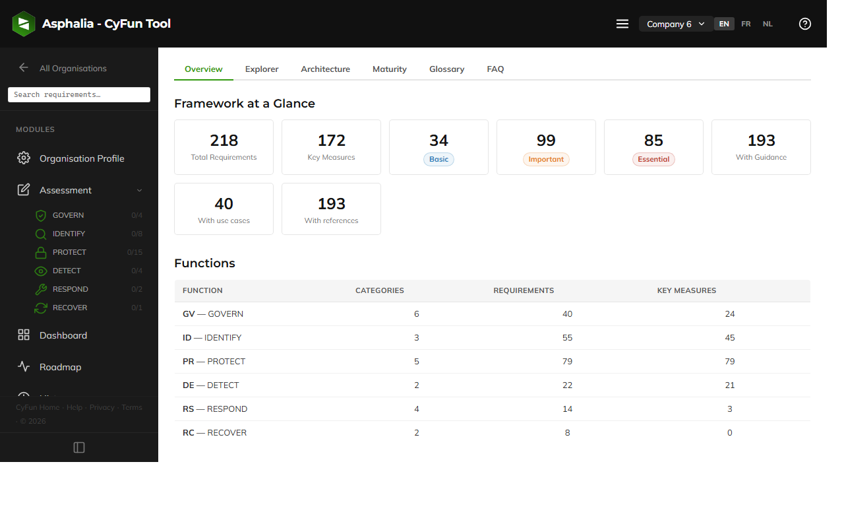Click the GOVERN requirements count 40
This screenshot has height=528, width=844.
pyautogui.click(x=568, y=313)
